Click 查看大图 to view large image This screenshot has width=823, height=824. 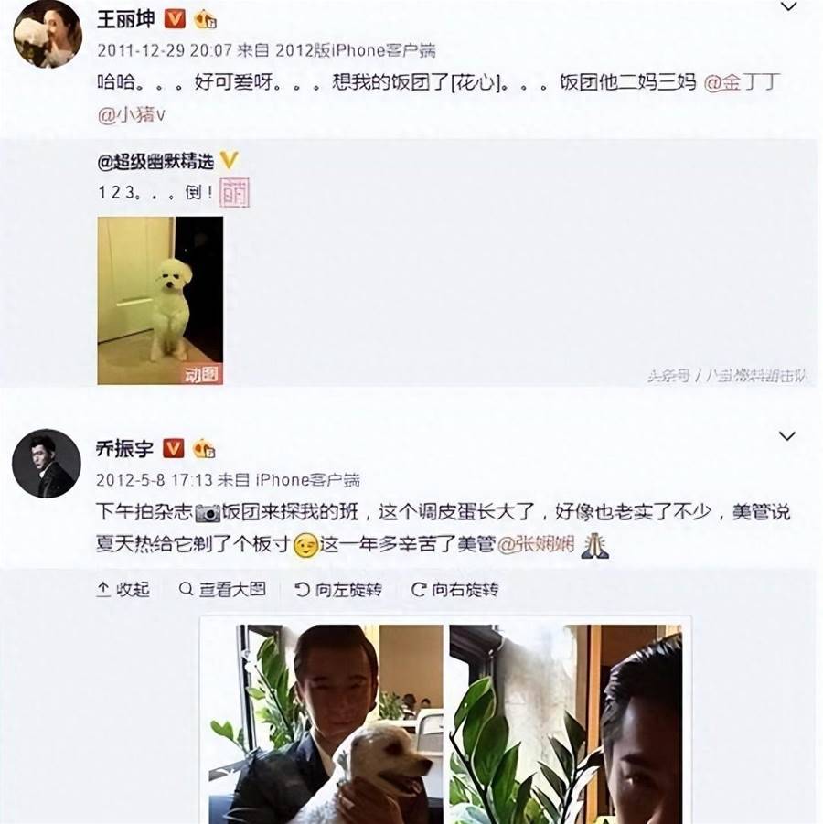point(222,590)
